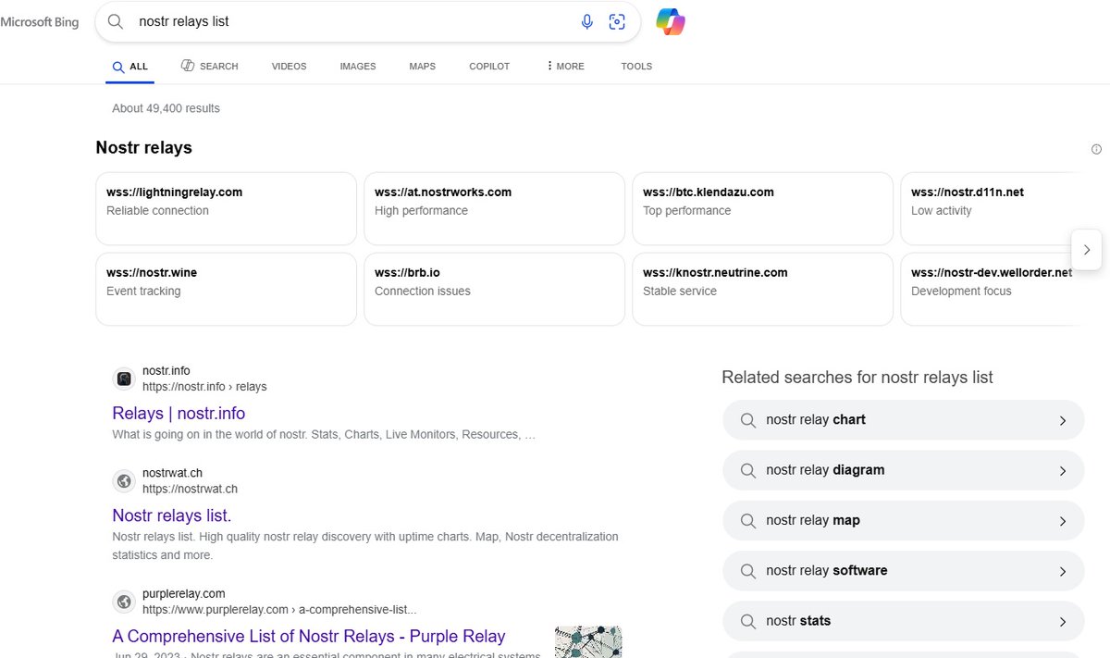Switch to the SEARCH tab
Image resolution: width=1110 pixels, height=658 pixels.
[x=209, y=67]
